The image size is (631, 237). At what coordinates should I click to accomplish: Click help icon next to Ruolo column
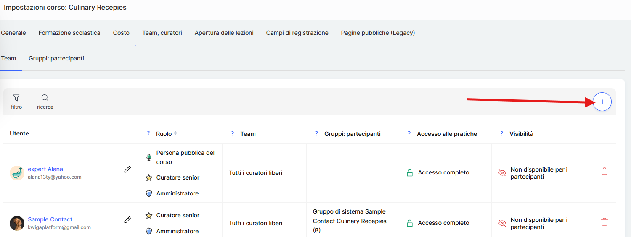[148, 133]
